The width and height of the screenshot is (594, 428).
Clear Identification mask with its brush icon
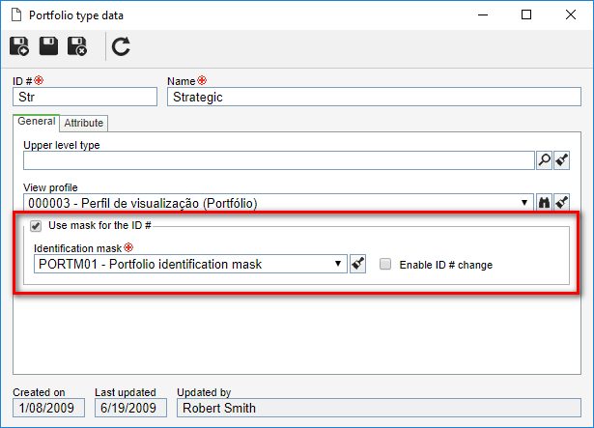pyautogui.click(x=358, y=264)
